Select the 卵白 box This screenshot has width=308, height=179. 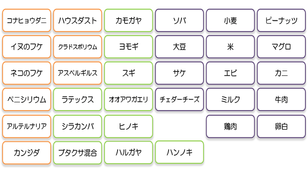281,127
